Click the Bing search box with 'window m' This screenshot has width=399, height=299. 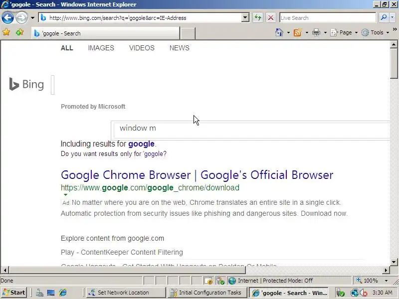tap(251, 130)
